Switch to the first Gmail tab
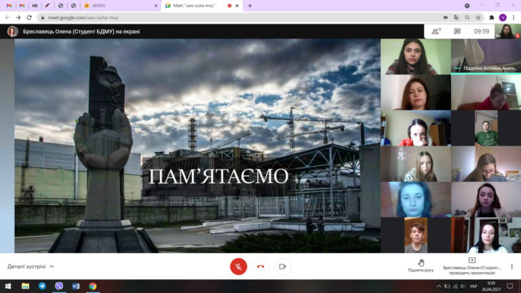Image resolution: width=521 pixels, height=293 pixels. coord(9,5)
